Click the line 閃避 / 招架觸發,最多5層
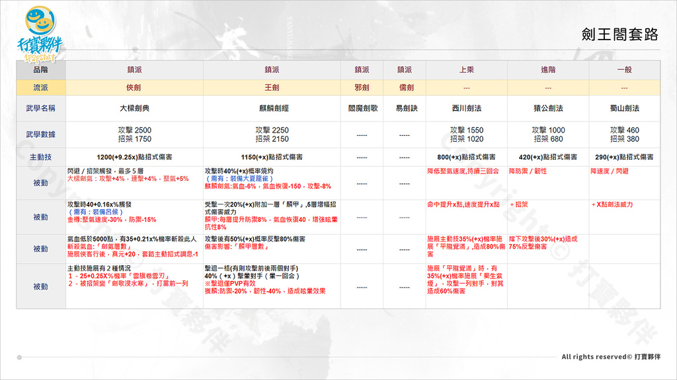677x380 pixels. coord(105,171)
